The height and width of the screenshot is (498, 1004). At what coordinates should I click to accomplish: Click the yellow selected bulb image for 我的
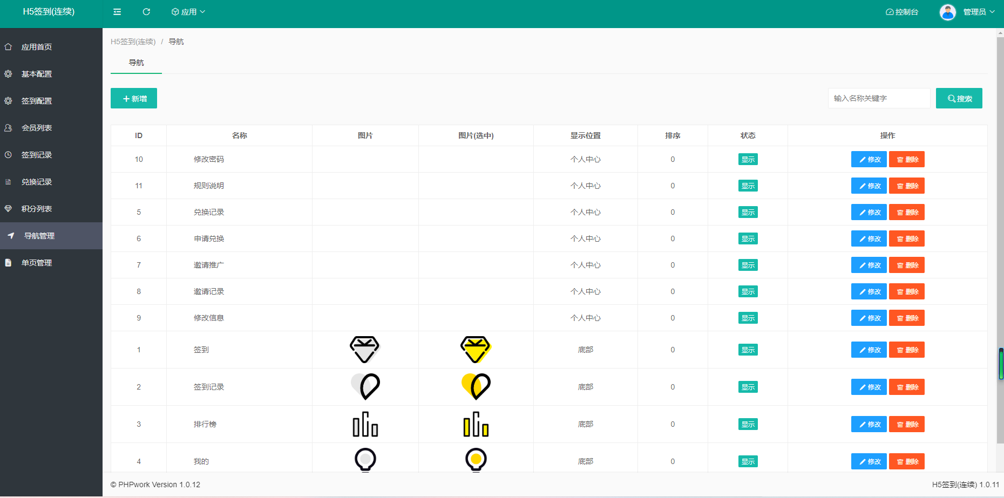tap(476, 460)
